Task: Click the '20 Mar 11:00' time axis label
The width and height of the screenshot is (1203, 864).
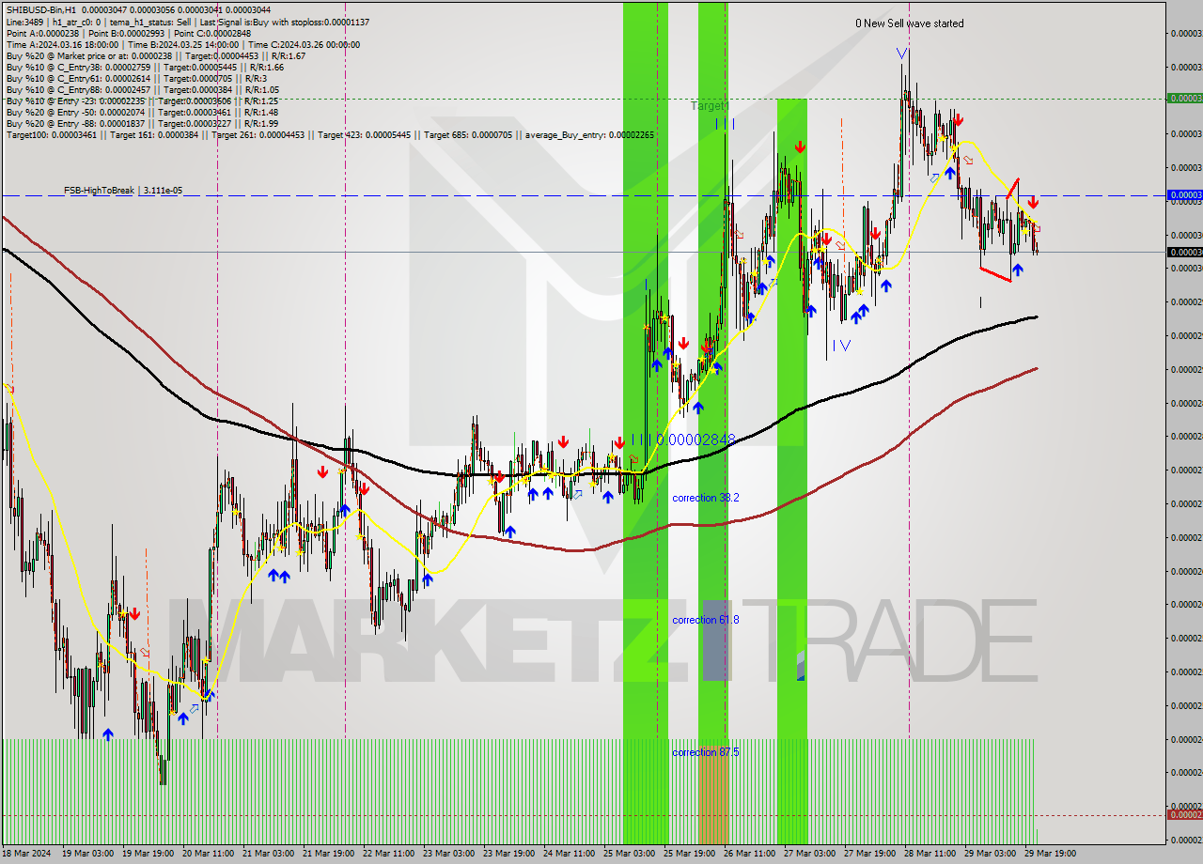Action: [x=208, y=854]
